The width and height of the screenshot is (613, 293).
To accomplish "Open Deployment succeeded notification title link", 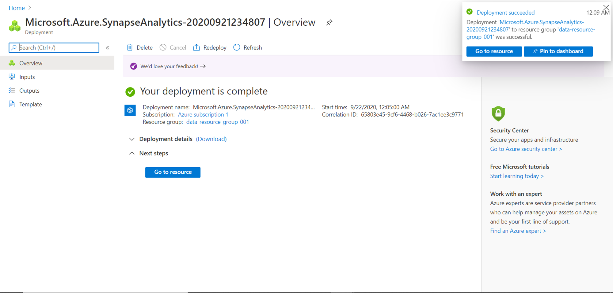I will (506, 13).
